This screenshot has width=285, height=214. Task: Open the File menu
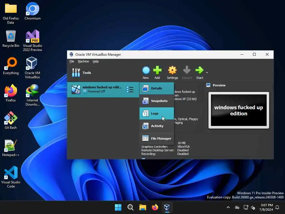click(72, 61)
